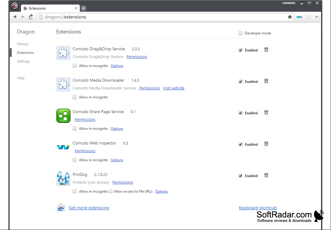Click the page icon in the address bar
Screen dimensions: 331x230
point(41,17)
